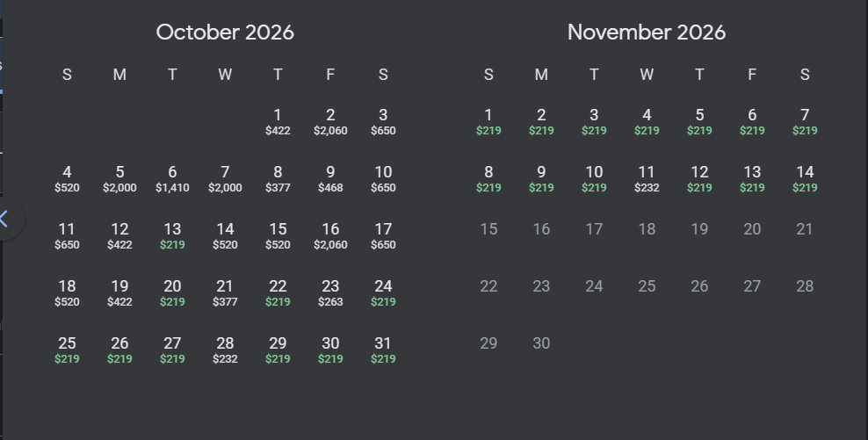The image size is (868, 440).
Task: Choose October 16 priced at $2,060
Action: coord(330,236)
